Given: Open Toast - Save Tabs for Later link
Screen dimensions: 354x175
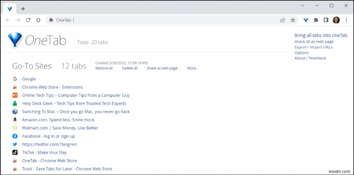Looking at the screenshot, I should coord(67,169).
